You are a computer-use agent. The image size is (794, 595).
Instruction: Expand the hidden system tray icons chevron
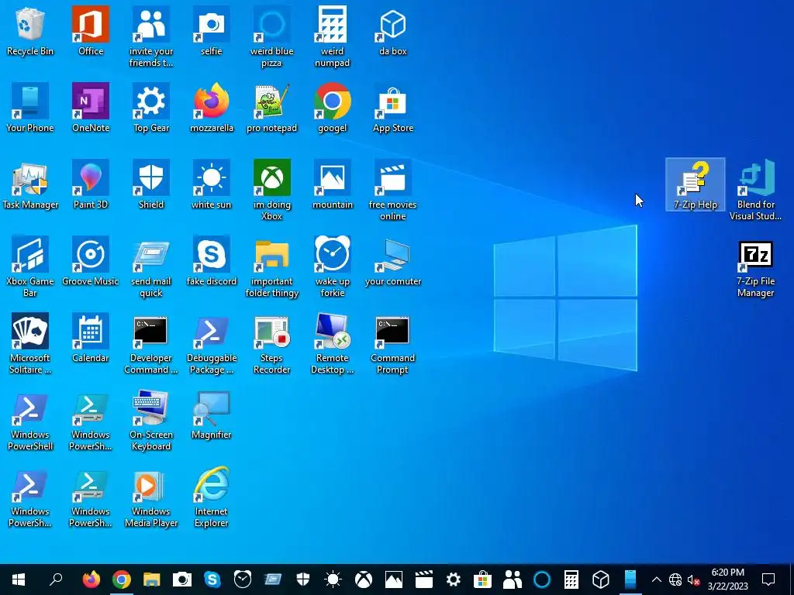(x=656, y=580)
